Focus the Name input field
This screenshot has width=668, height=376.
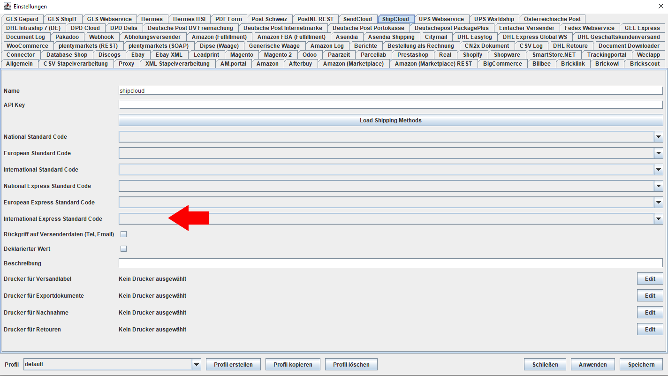(391, 90)
